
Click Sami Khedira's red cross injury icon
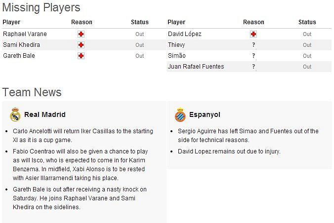point(81,45)
